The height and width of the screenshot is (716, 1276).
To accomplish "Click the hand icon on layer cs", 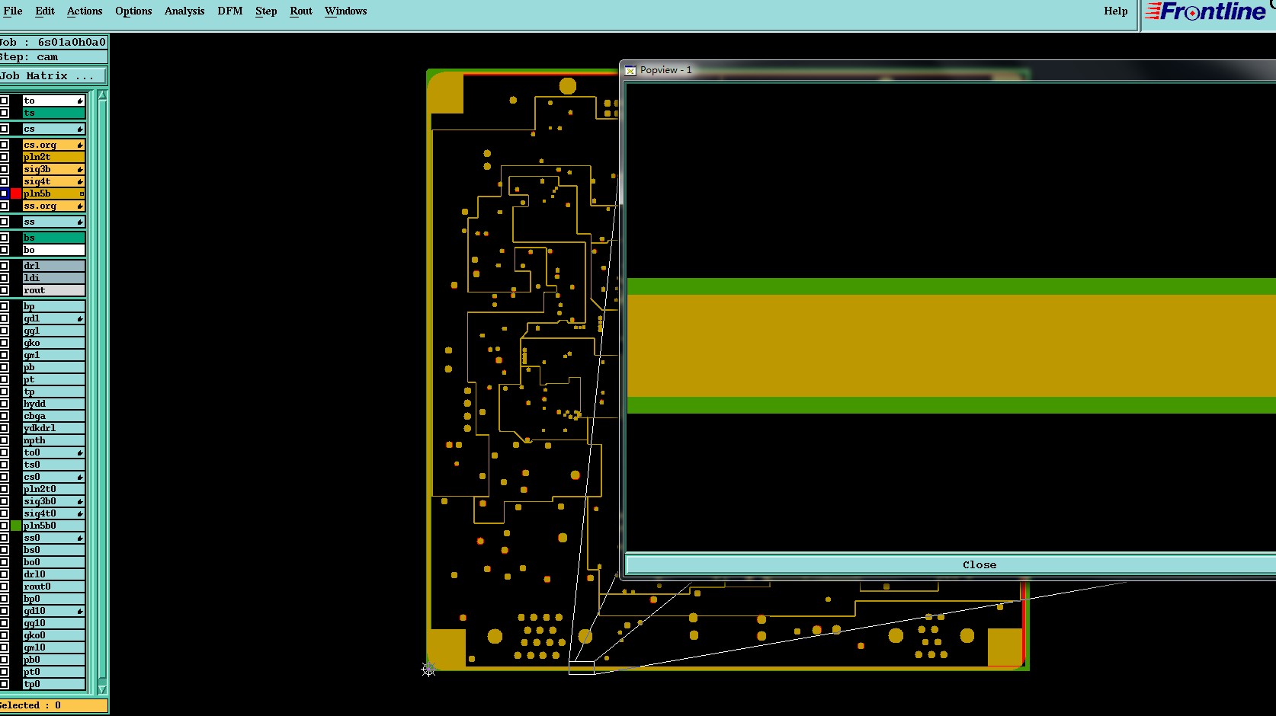I will click(80, 129).
